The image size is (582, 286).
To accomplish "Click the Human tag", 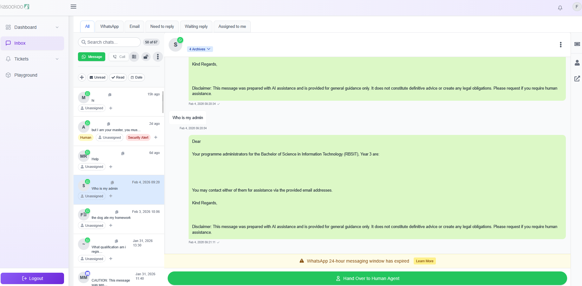I will click(x=86, y=137).
